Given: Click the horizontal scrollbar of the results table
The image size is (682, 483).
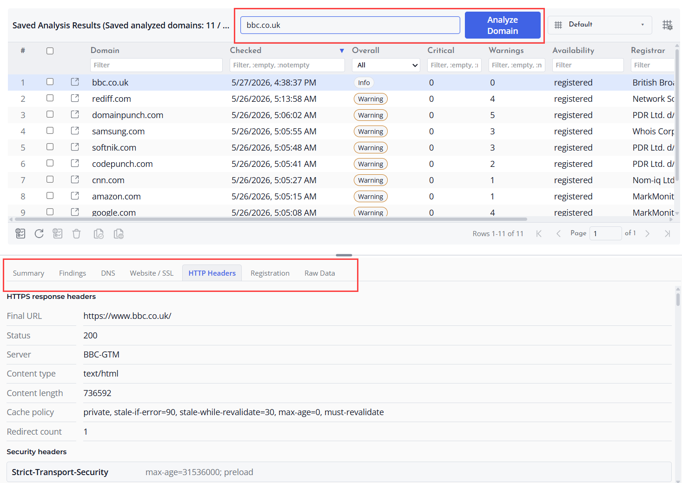Looking at the screenshot, I should click(x=271, y=219).
